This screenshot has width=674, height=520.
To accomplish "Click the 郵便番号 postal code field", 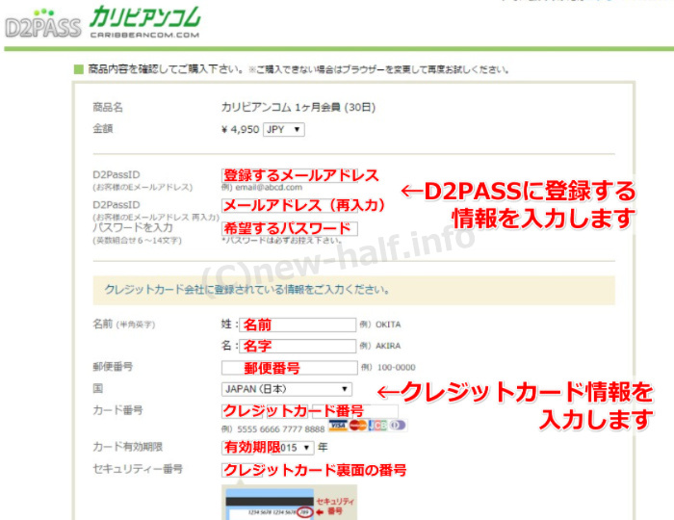I will pos(289,368).
